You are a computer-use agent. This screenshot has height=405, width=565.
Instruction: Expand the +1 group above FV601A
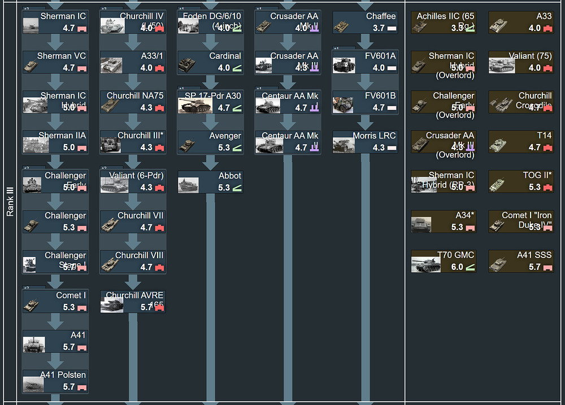[337, 49]
